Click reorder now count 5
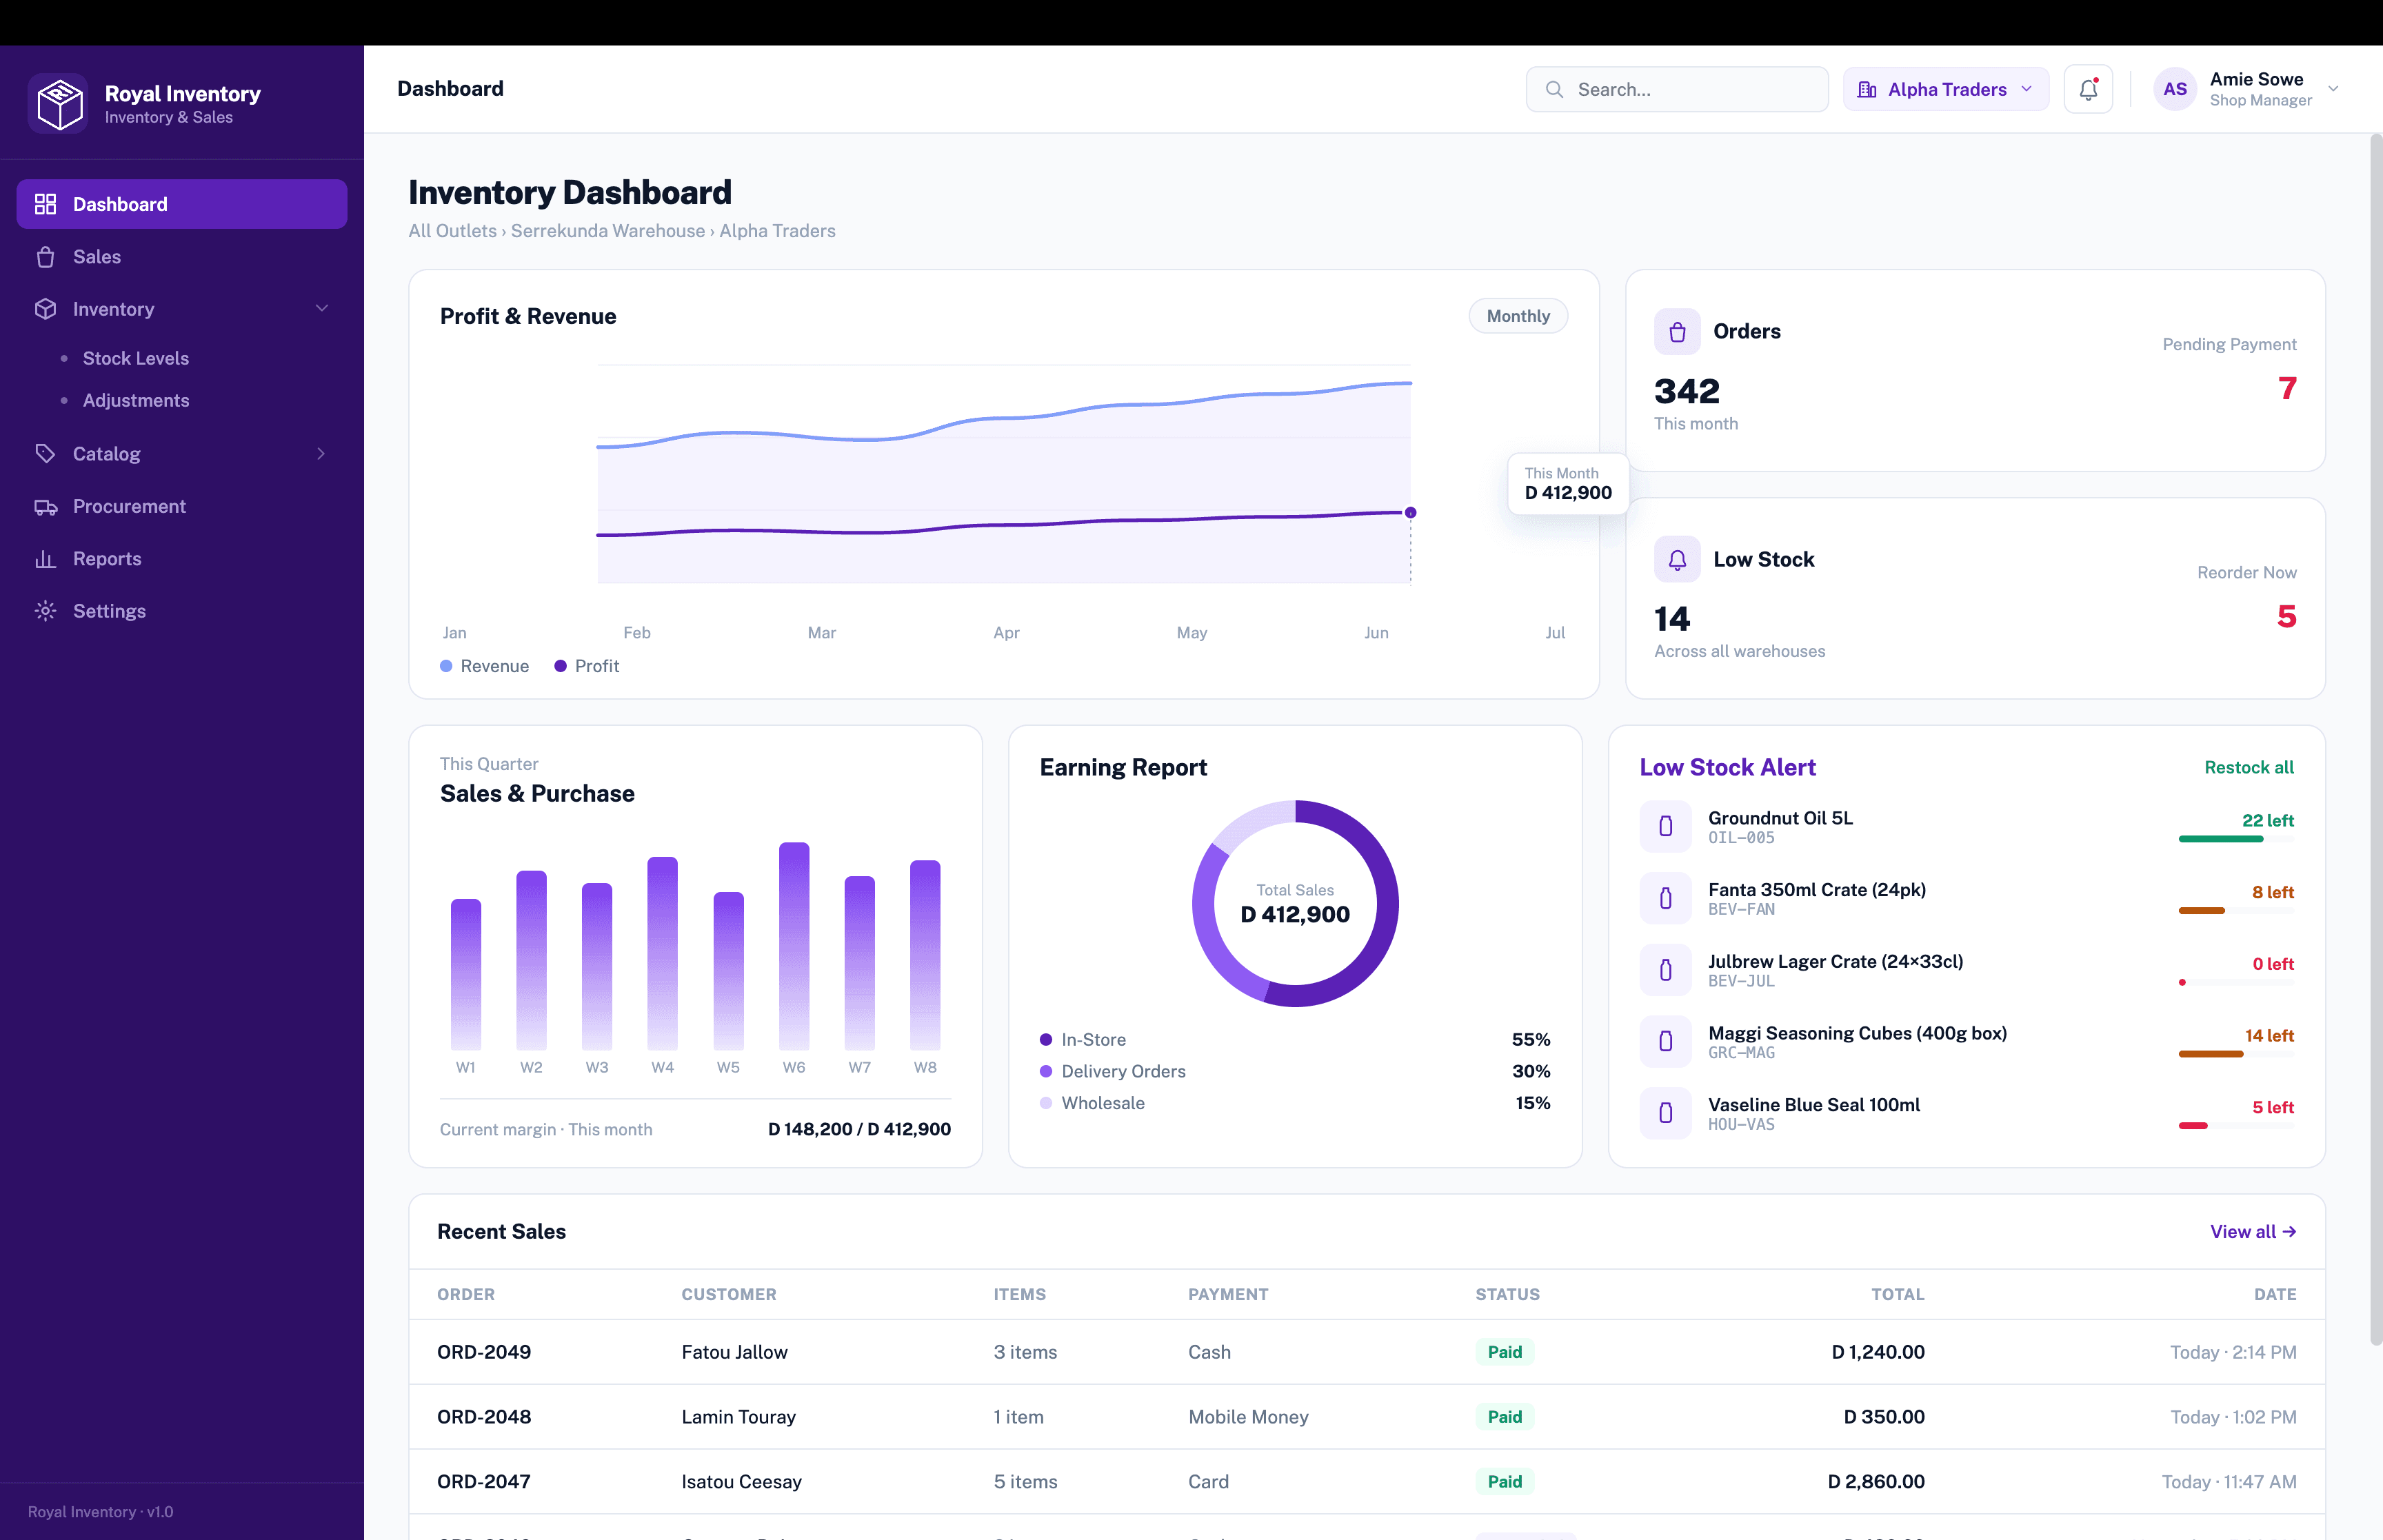Screen dimensions: 2383x1540 tap(2286, 616)
